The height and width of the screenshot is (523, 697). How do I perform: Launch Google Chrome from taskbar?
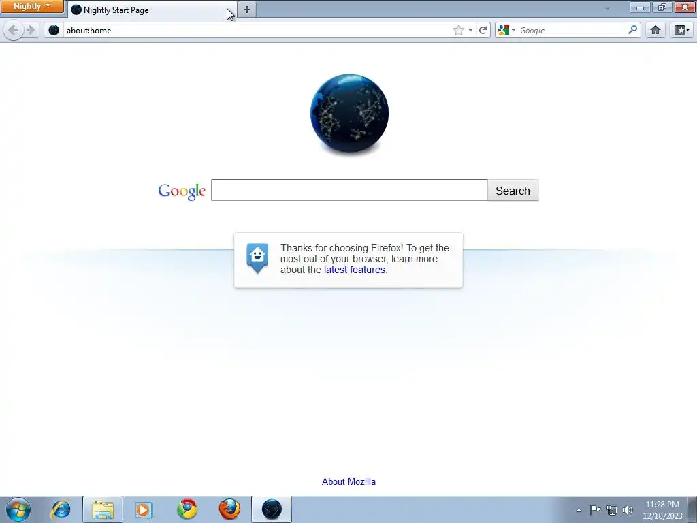pos(187,509)
